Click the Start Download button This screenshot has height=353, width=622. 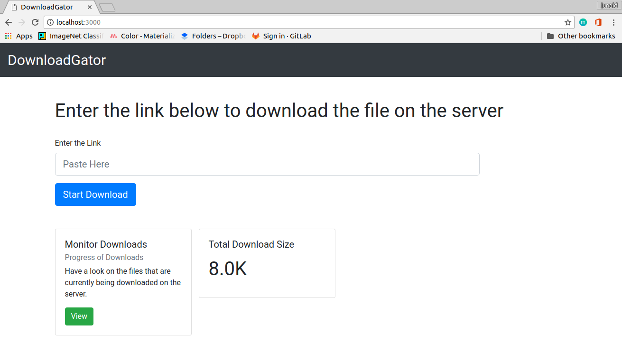(x=95, y=195)
